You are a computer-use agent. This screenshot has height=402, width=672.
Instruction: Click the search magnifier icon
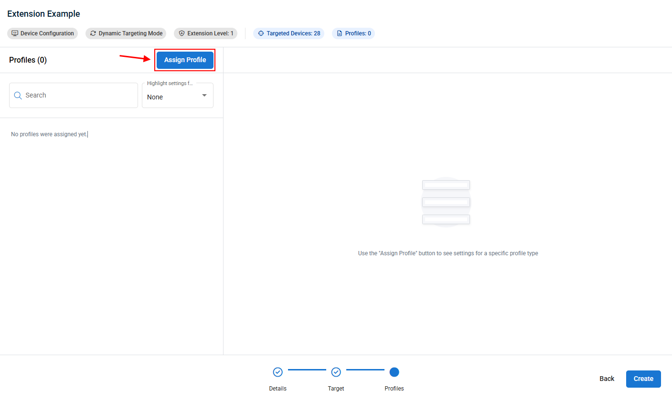tap(18, 96)
